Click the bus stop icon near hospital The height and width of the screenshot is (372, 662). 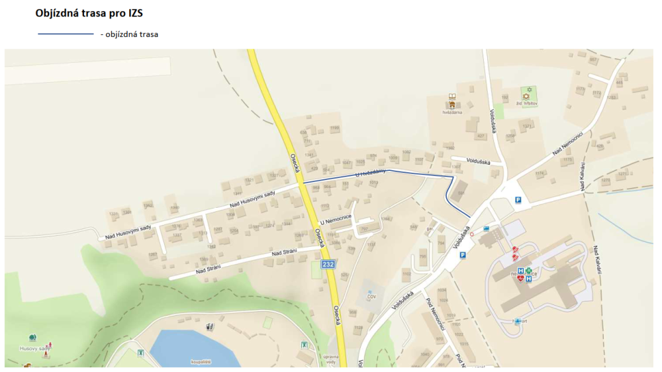tap(487, 228)
